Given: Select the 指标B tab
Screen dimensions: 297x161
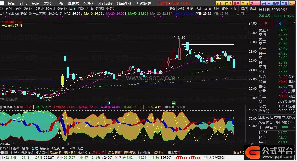Looking at the screenshot, I should pyautogui.click(x=15, y=148).
